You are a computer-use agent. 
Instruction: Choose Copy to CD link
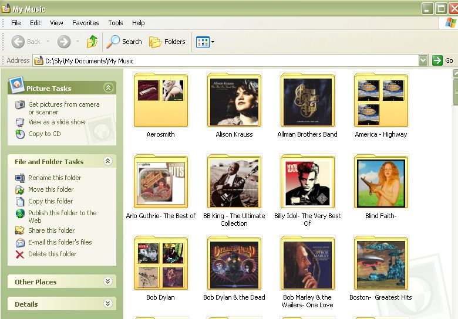[45, 134]
